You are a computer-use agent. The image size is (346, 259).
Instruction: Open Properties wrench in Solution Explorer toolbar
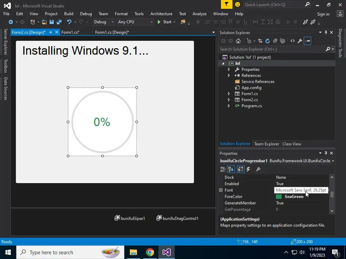(300, 41)
